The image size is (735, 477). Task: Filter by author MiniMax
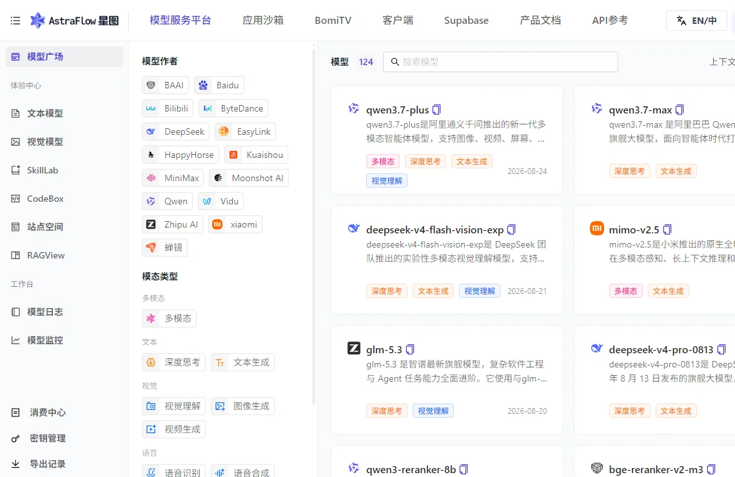[173, 178]
